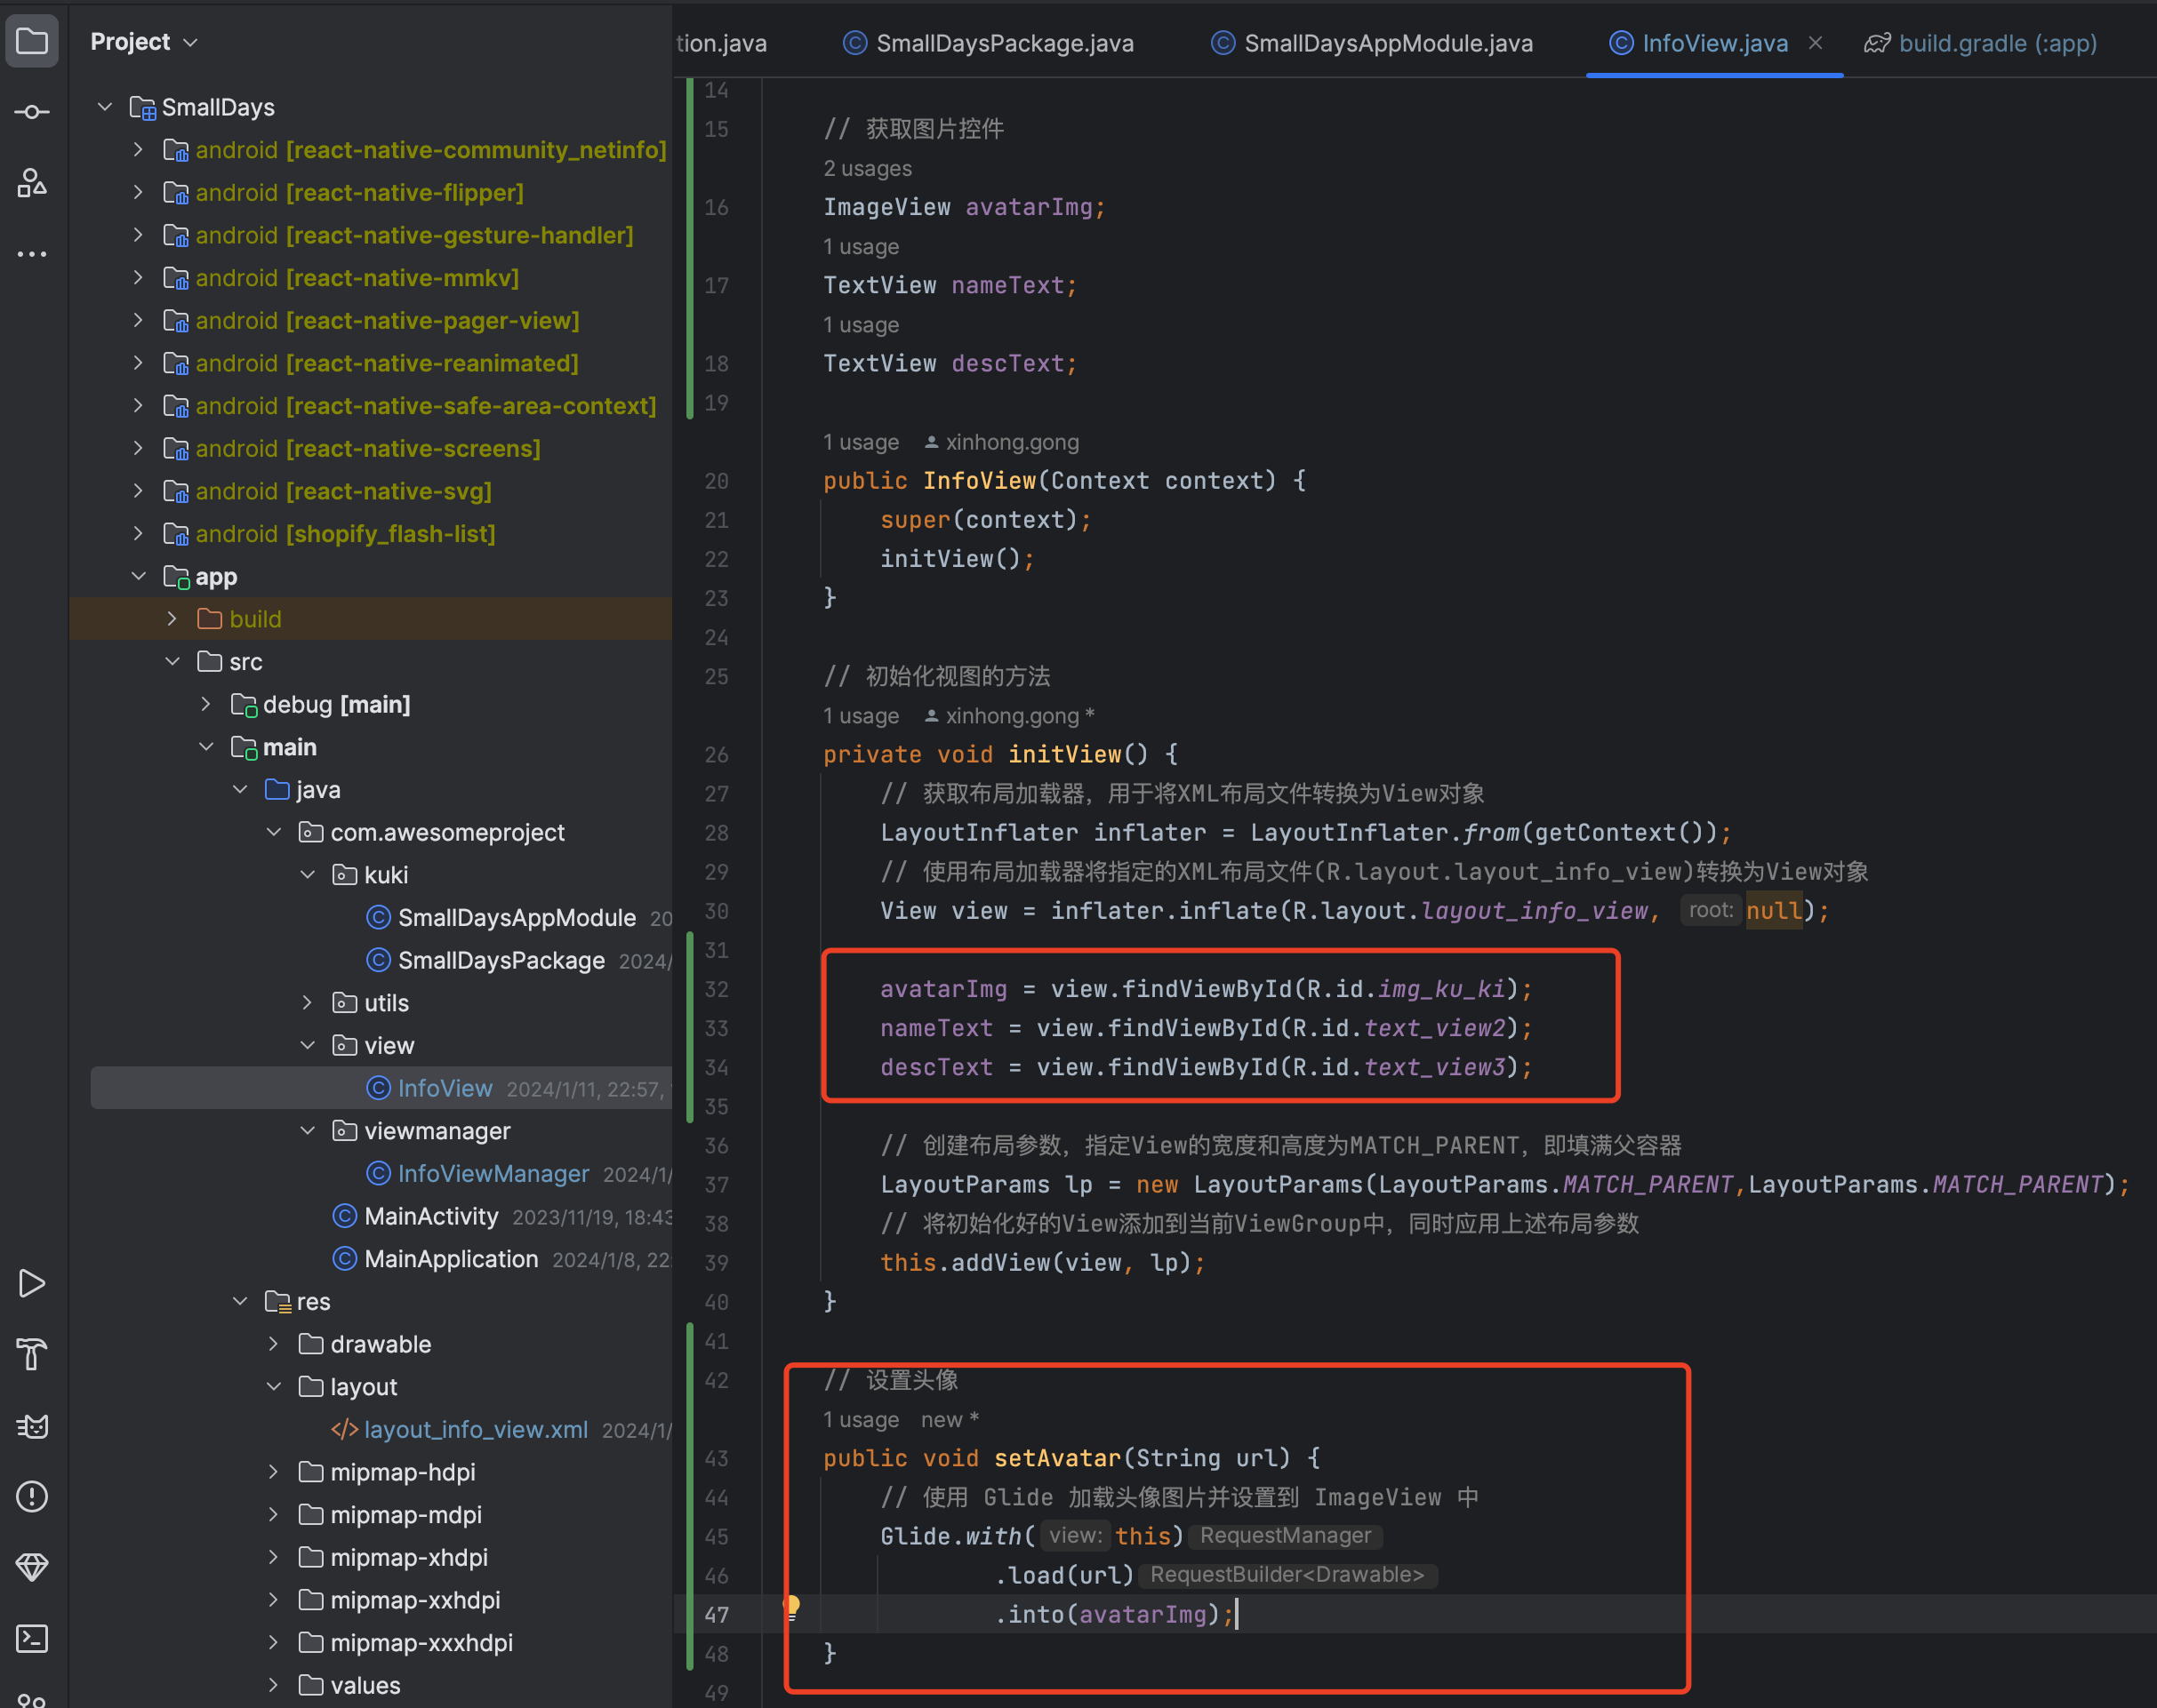Expand the drawable folder

tap(274, 1344)
